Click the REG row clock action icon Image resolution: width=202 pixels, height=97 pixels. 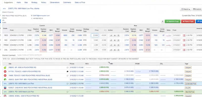point(118,36)
